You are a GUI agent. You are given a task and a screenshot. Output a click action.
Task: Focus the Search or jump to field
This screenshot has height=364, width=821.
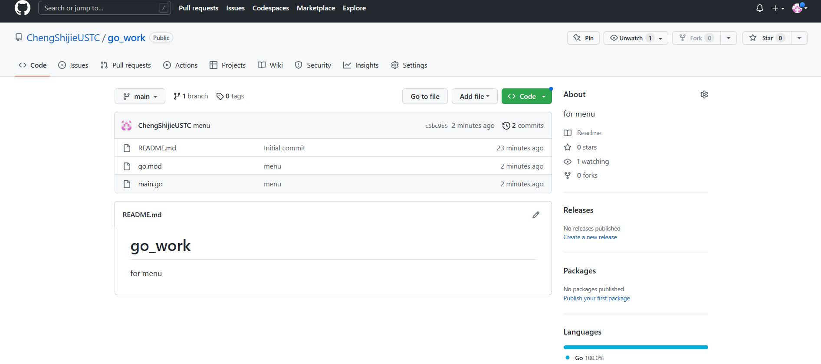coord(100,8)
